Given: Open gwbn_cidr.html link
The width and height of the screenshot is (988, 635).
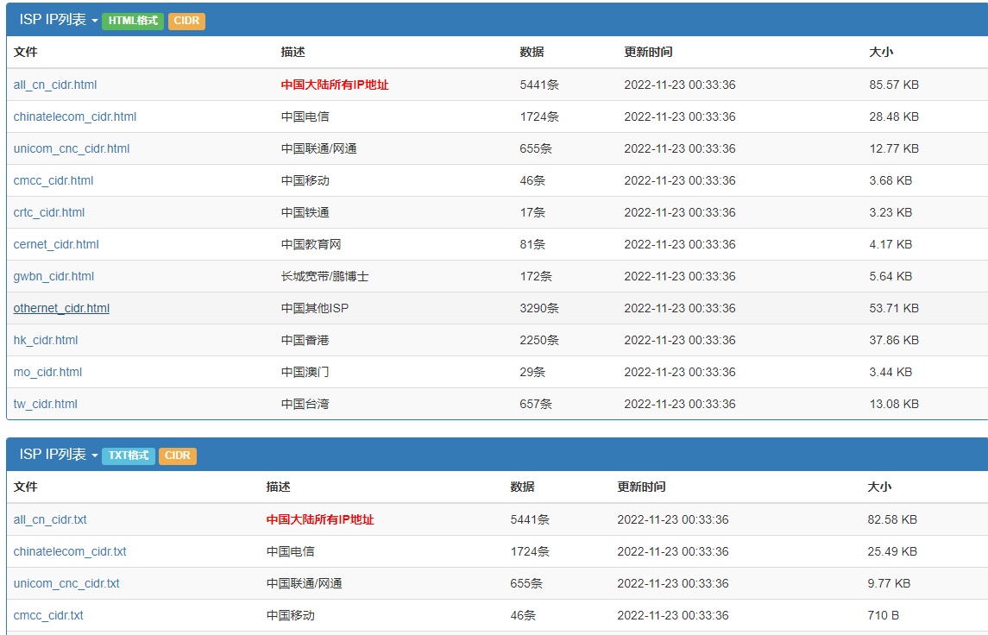Looking at the screenshot, I should pos(53,276).
